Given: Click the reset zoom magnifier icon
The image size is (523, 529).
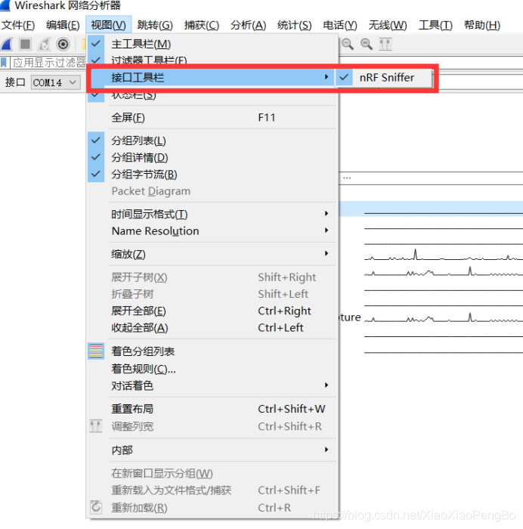Looking at the screenshot, I should 367,44.
